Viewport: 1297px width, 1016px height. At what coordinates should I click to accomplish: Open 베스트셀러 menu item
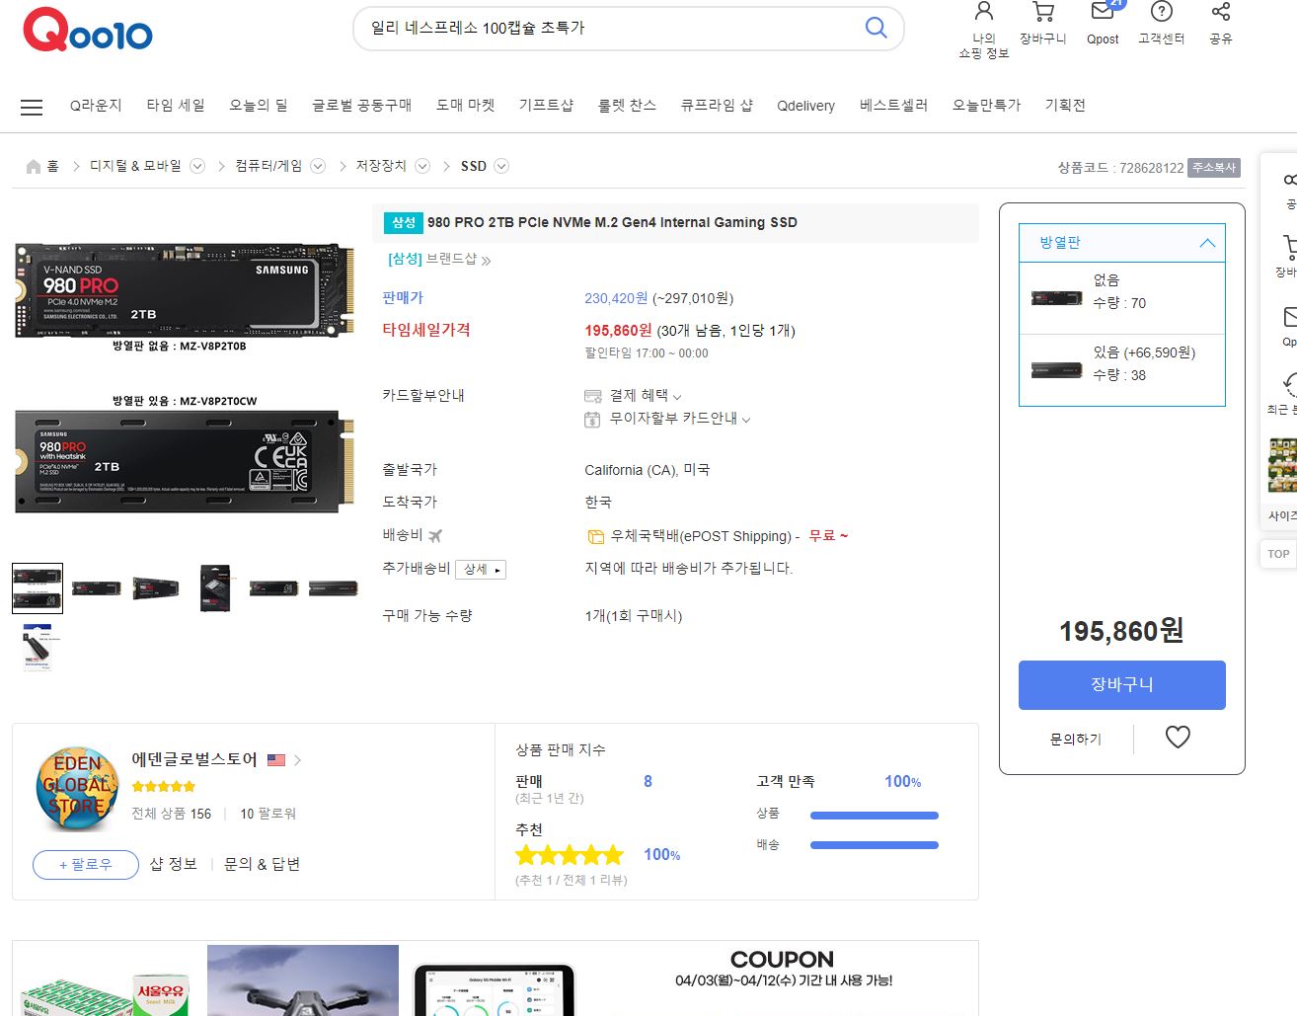pyautogui.click(x=893, y=106)
